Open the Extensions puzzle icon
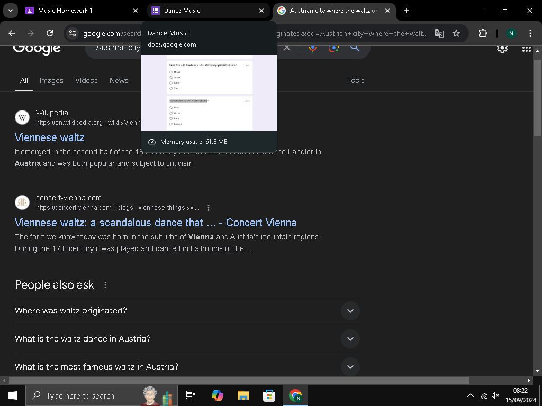This screenshot has height=406, width=542. [x=483, y=33]
